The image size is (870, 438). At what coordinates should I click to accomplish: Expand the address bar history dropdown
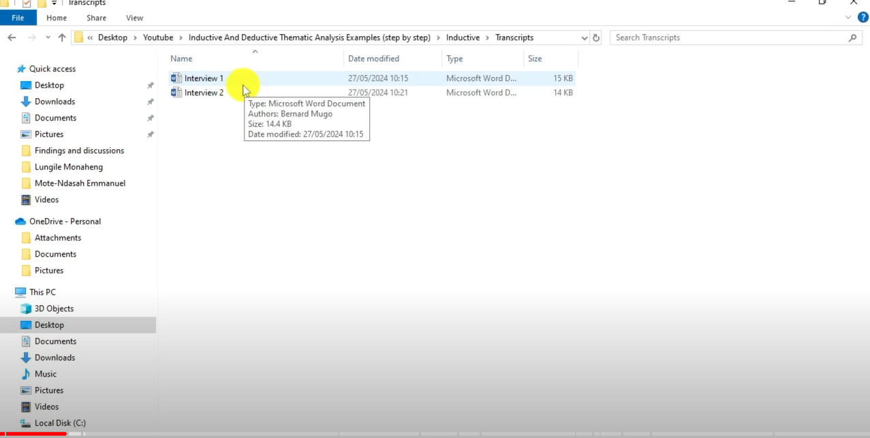584,37
